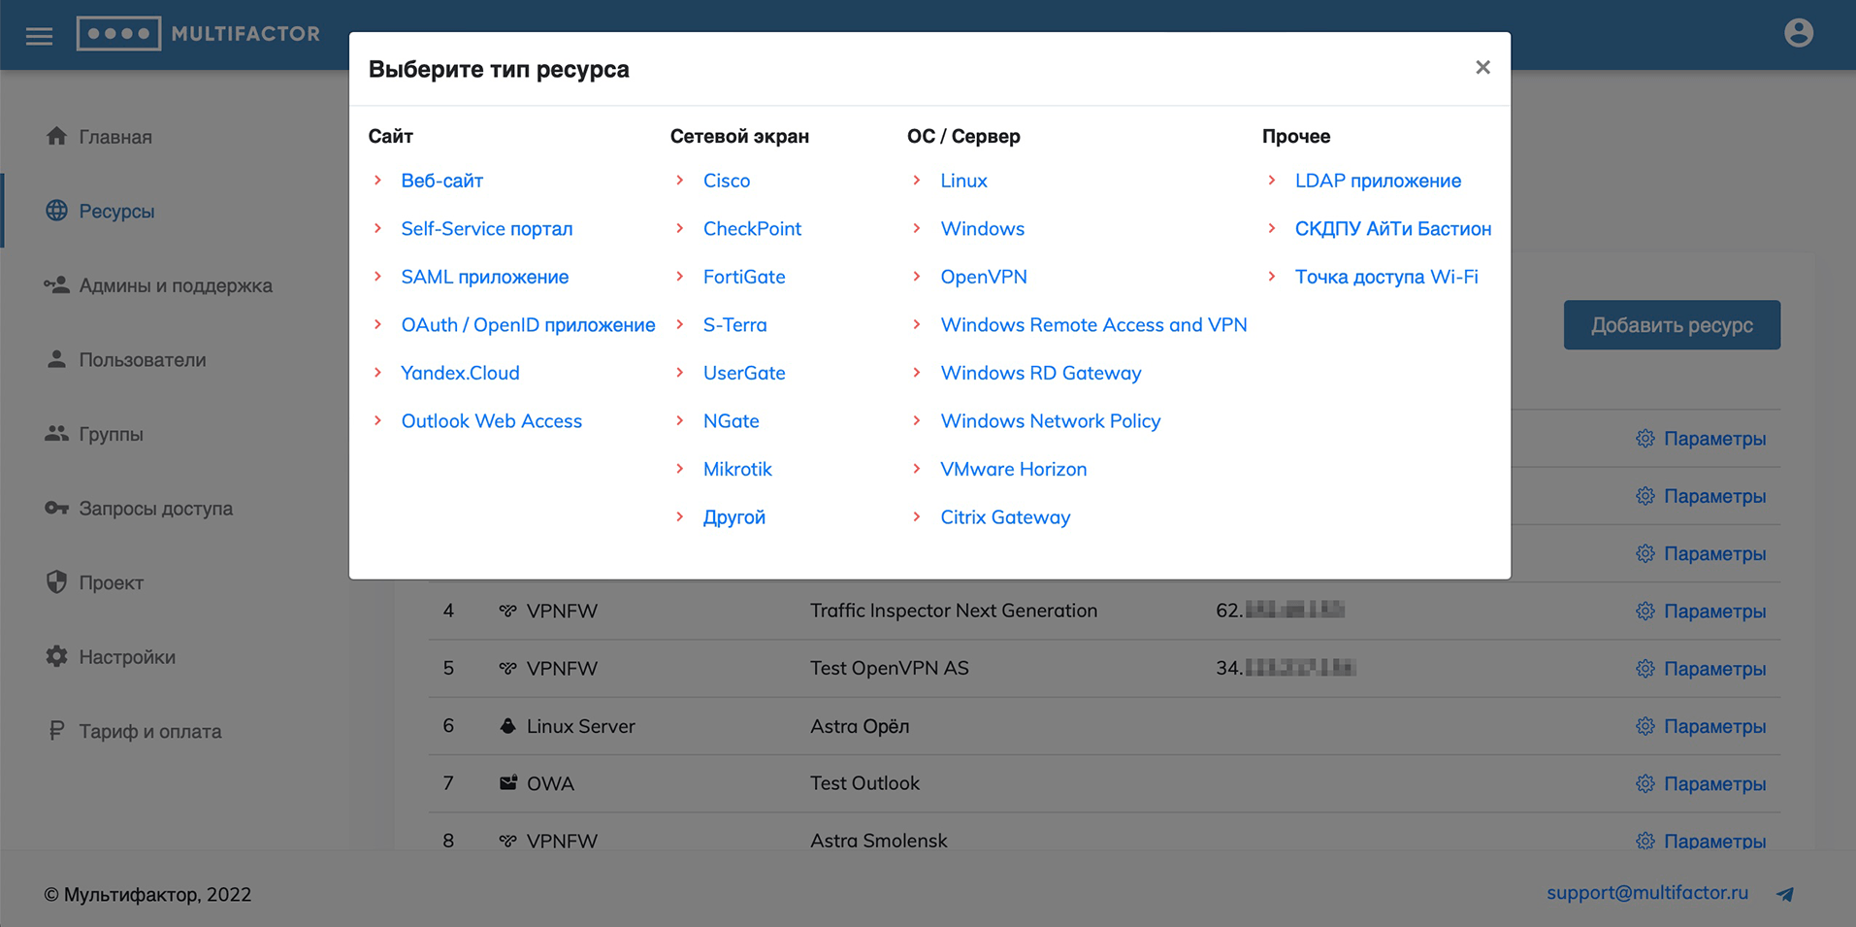Click the gear icon for Astra Орёл row
Screen dimensions: 1856x927
pos(1644,726)
